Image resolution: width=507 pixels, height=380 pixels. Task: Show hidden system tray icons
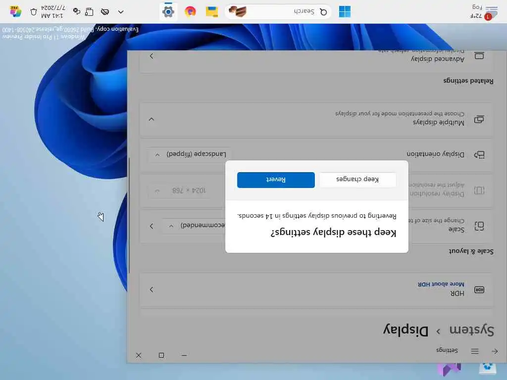(121, 12)
